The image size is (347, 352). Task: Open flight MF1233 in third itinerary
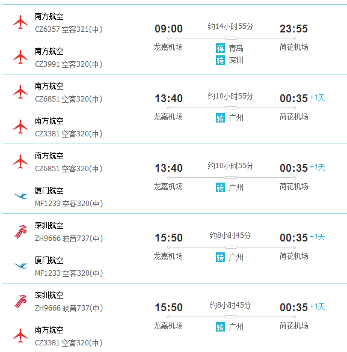[69, 204]
